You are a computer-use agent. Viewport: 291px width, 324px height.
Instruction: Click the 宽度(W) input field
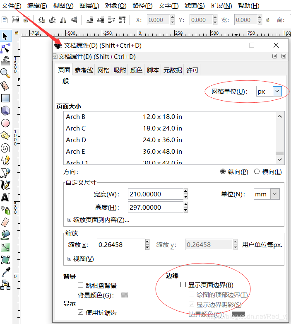(x=156, y=194)
